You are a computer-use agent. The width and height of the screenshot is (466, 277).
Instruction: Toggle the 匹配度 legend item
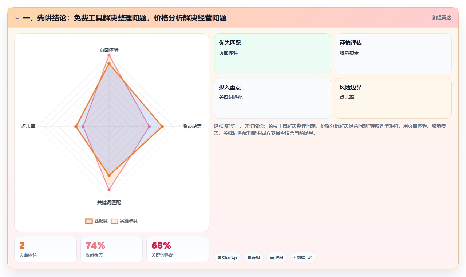click(96, 221)
